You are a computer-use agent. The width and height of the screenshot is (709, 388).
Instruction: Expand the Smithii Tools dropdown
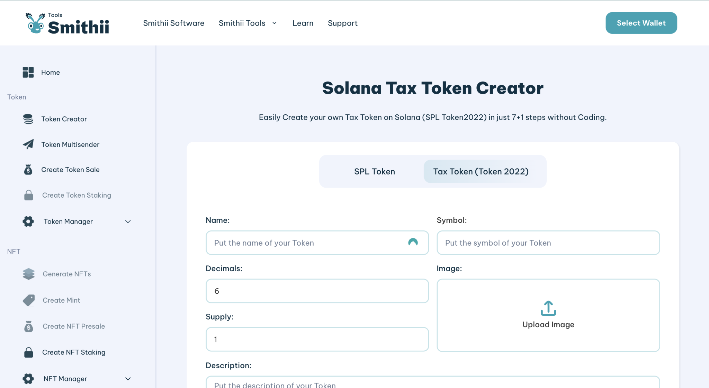[x=248, y=23]
